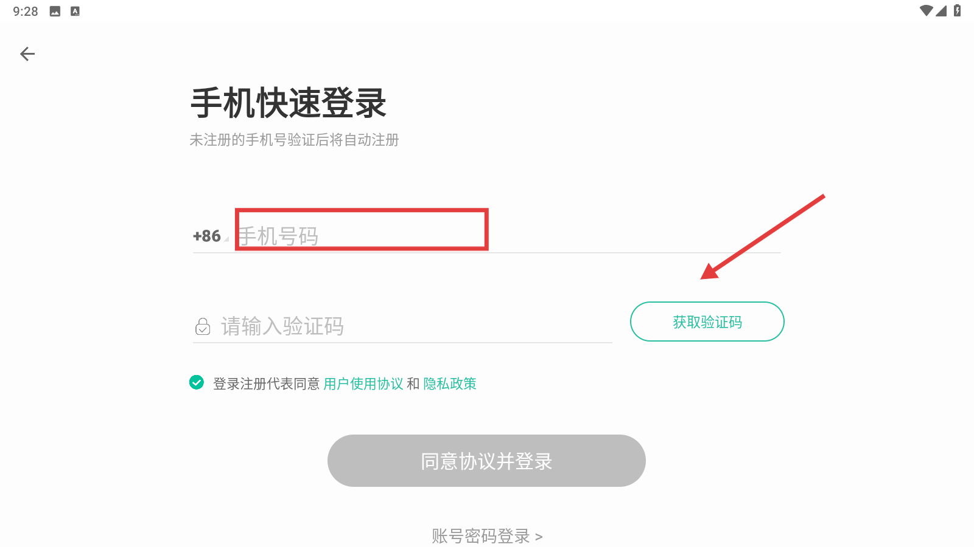Image resolution: width=974 pixels, height=547 pixels.
Task: Tap the cellular signal strength icon
Action: click(942, 10)
